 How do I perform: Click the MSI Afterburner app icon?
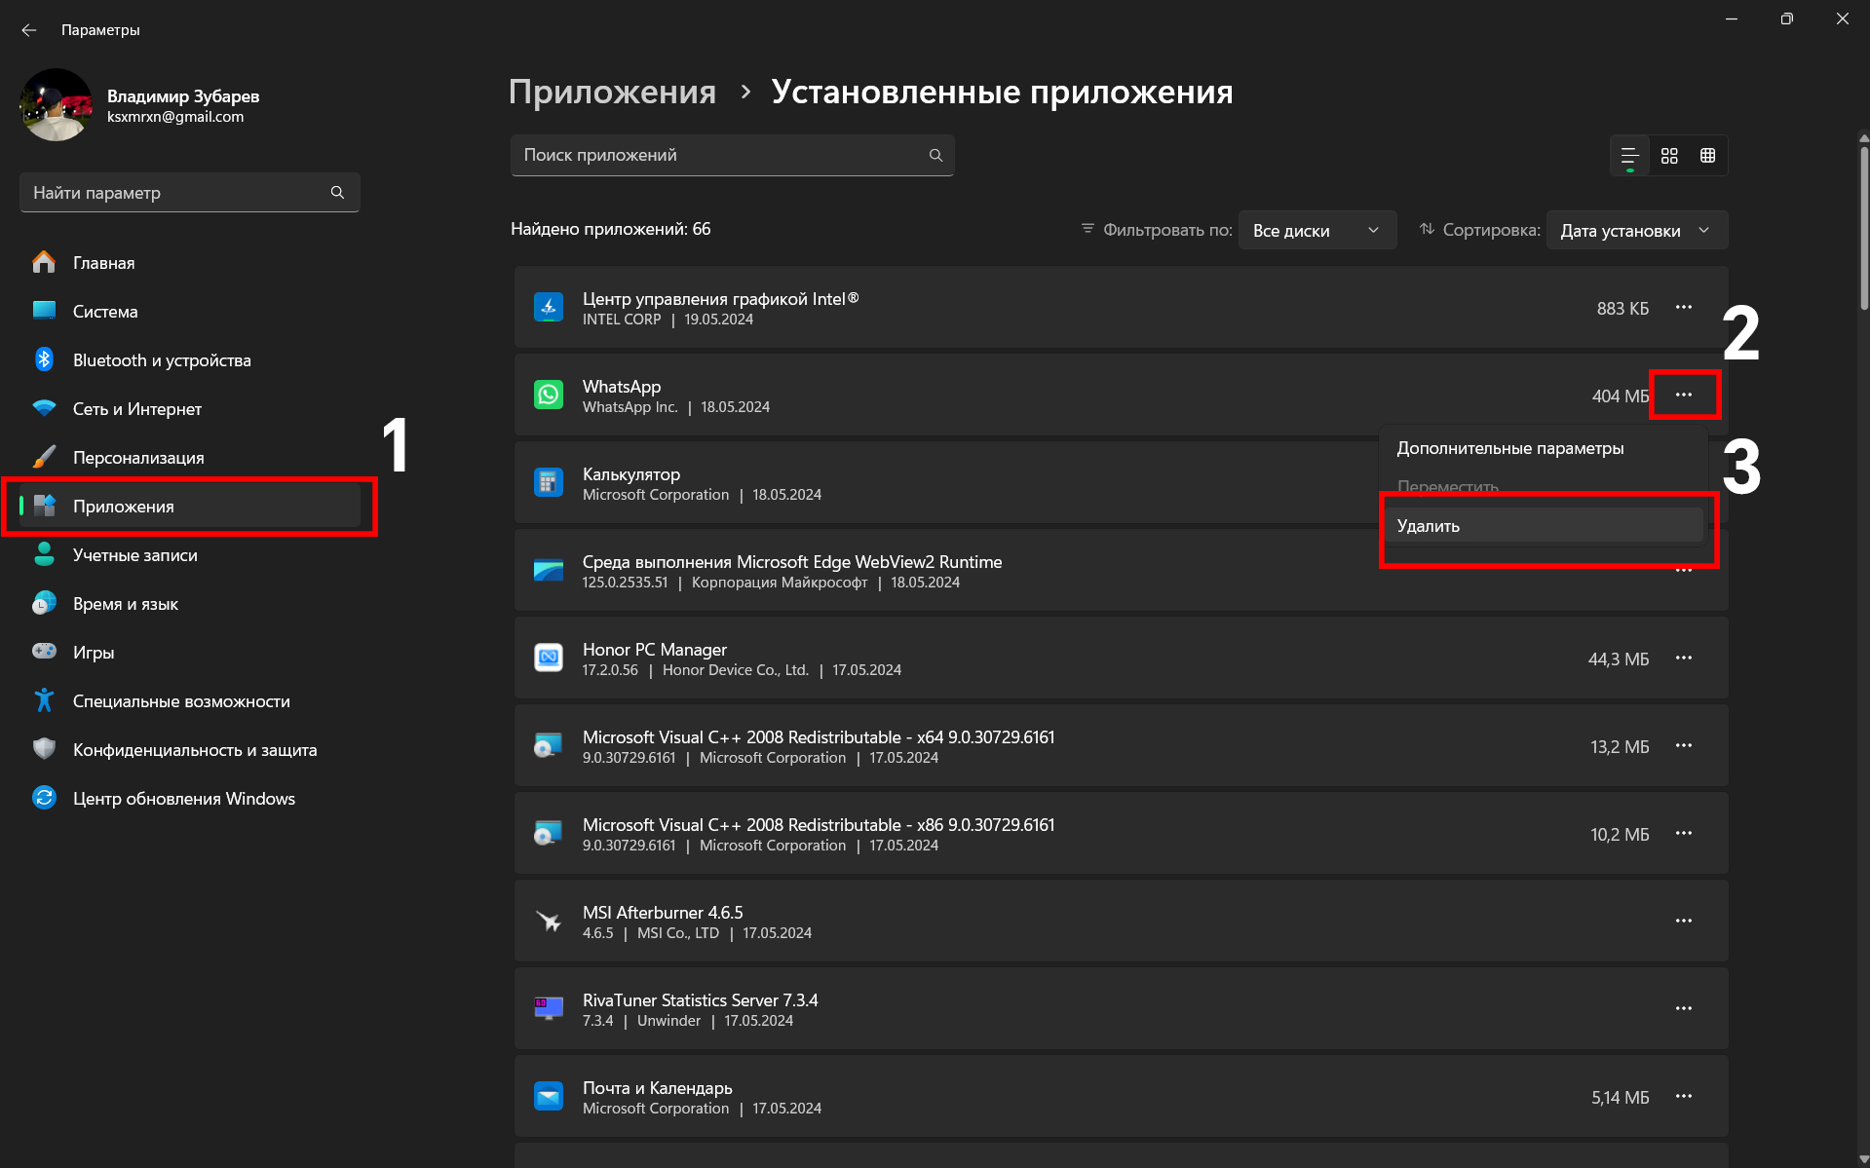click(549, 921)
